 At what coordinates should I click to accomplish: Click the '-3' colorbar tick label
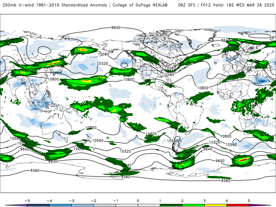tap(71, 201)
